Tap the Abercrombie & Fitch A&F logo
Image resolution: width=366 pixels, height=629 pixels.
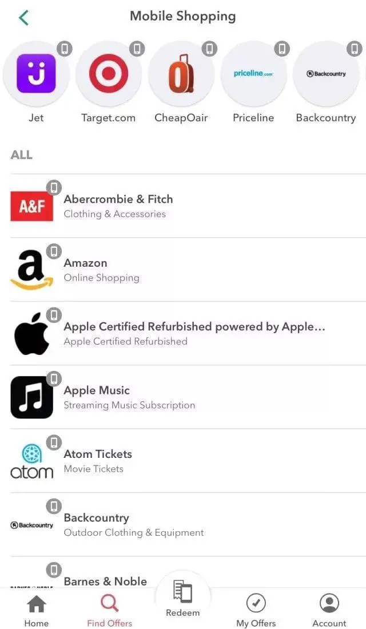[x=32, y=206]
